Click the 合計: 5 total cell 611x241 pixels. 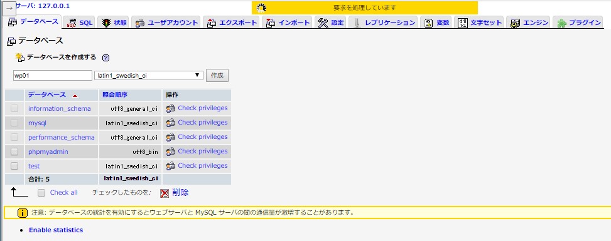click(61, 179)
